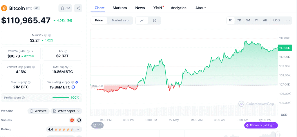Open Volume (24h) details arrow
This screenshot has width=297, height=137.
click(x=32, y=51)
